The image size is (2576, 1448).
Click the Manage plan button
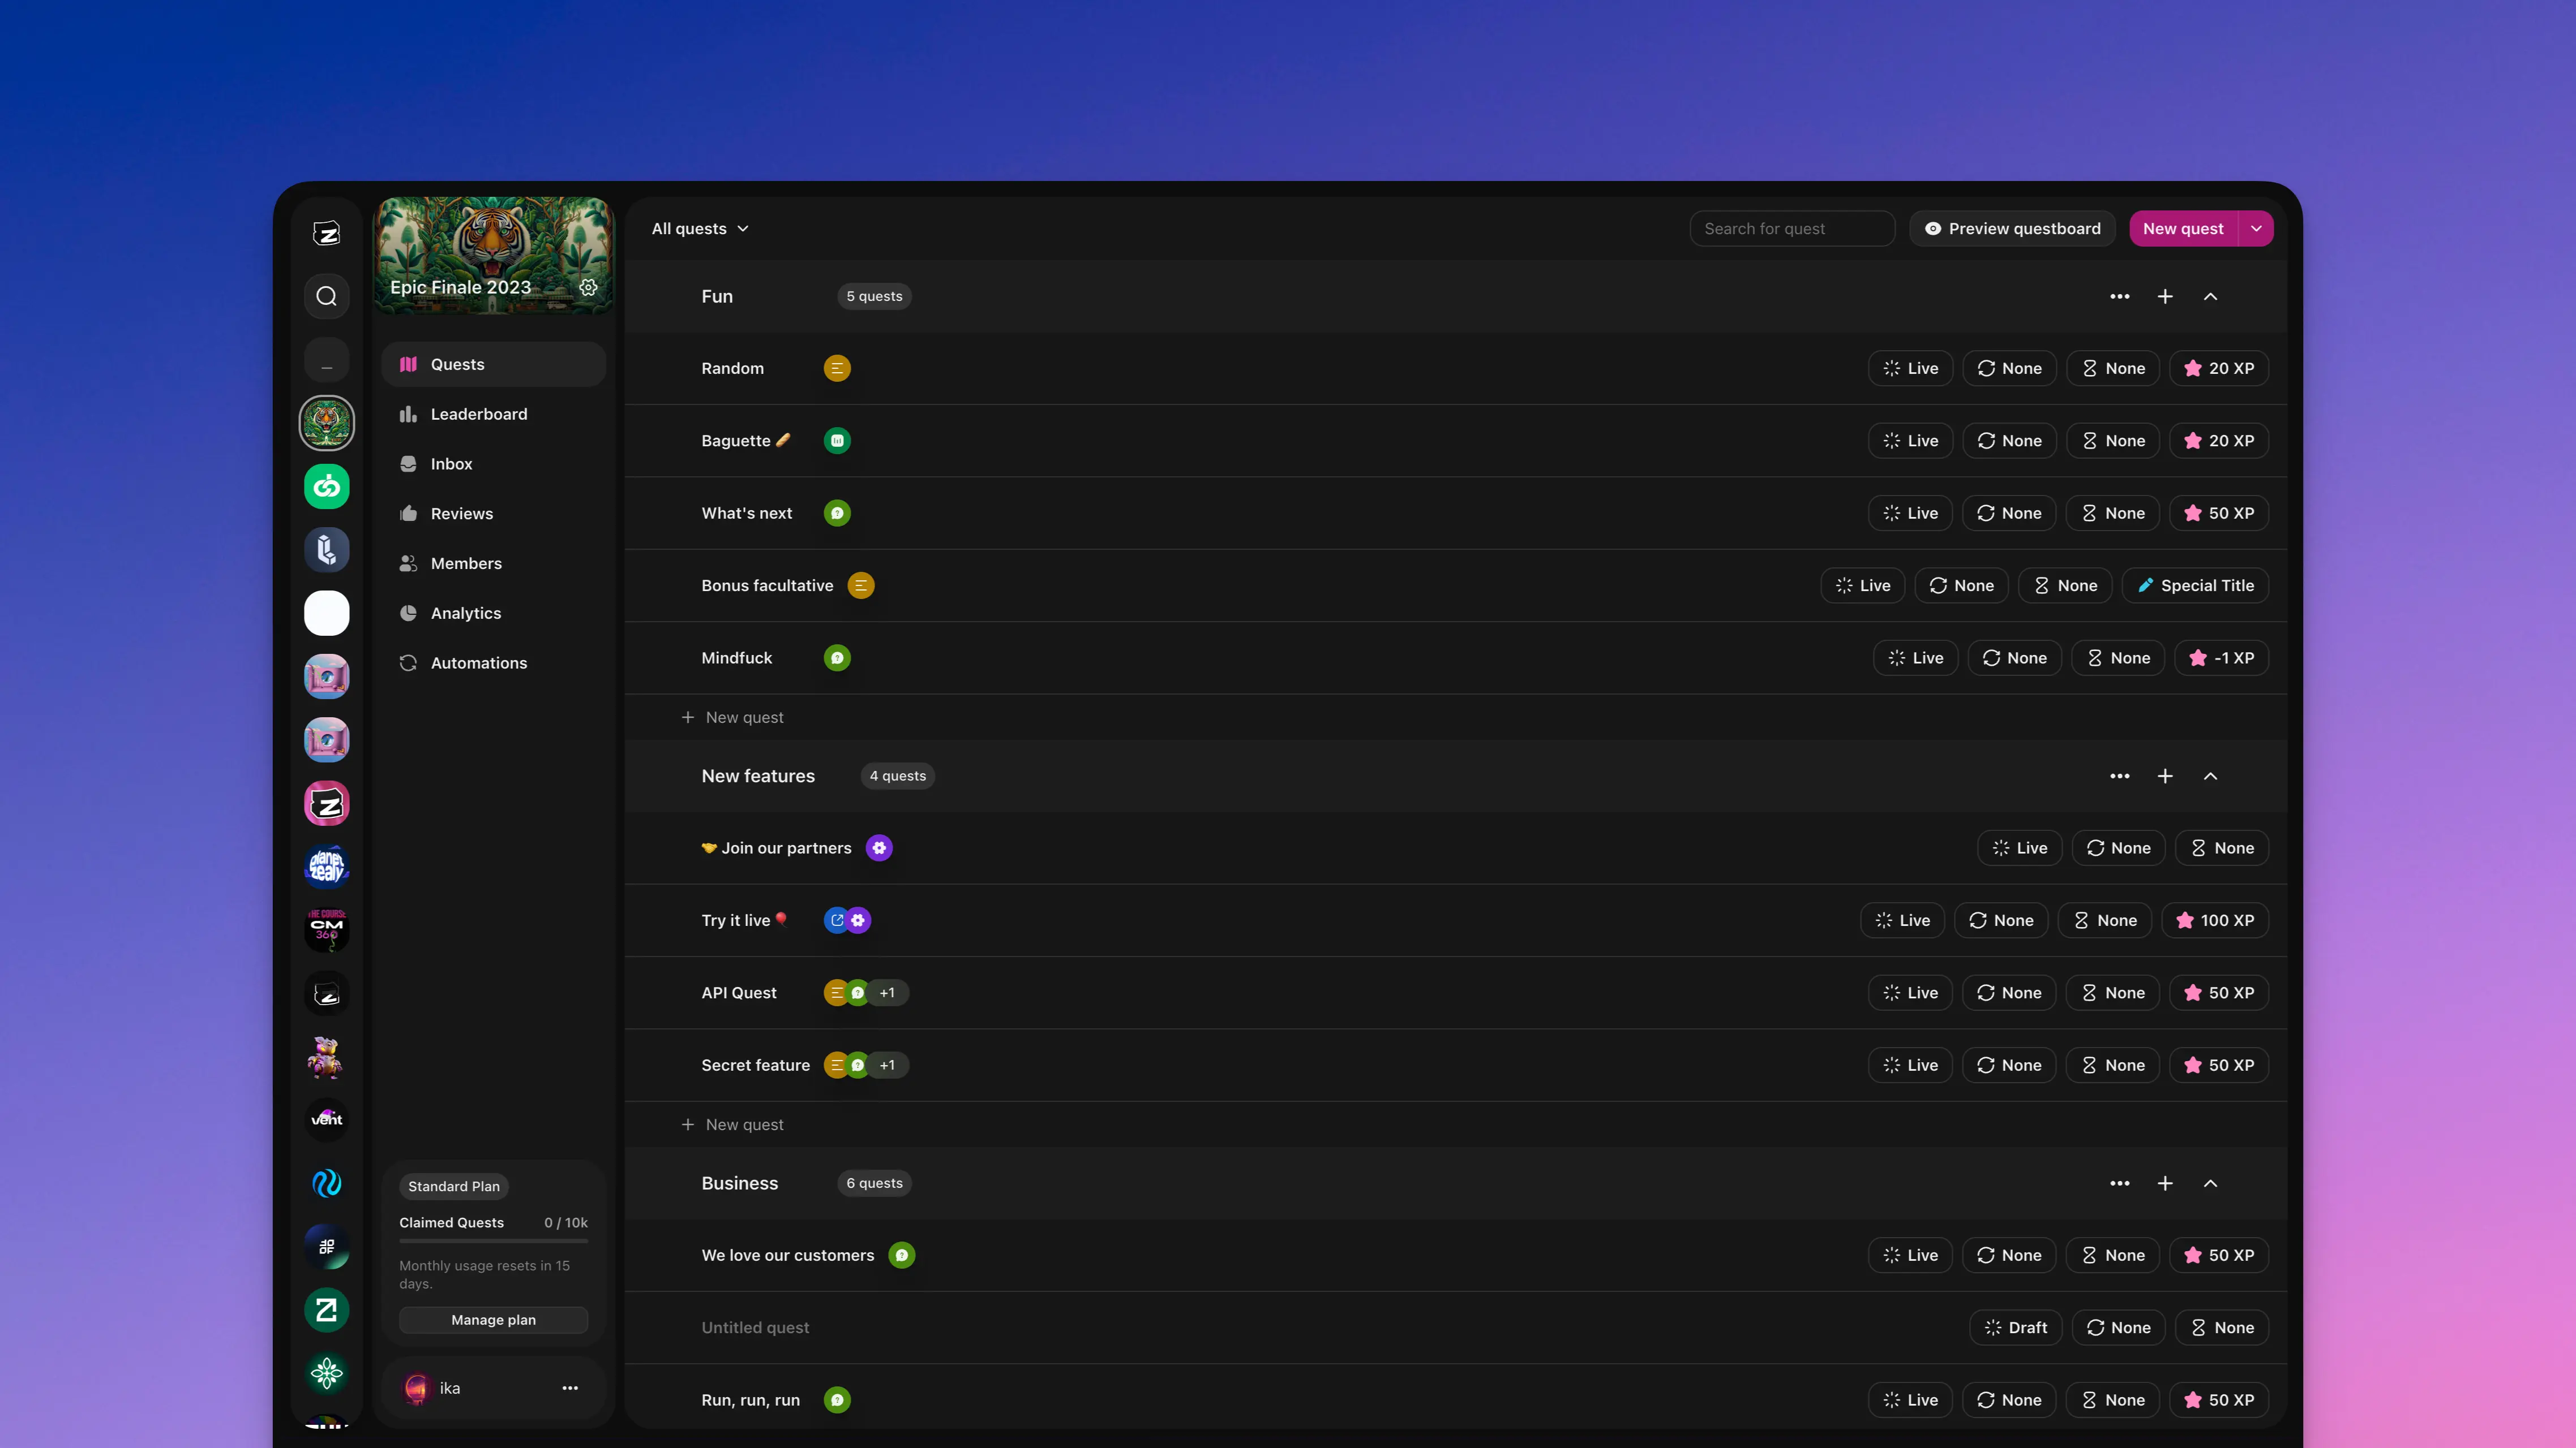(493, 1320)
